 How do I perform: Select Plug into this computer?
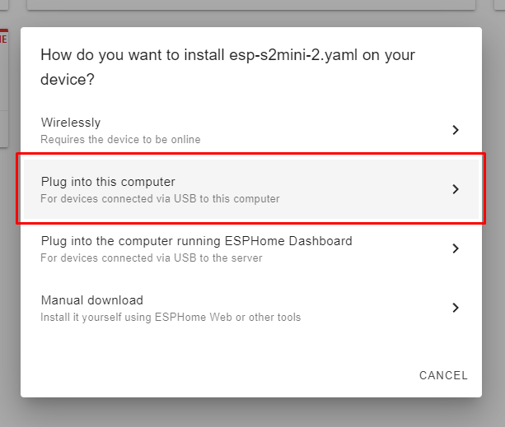tap(108, 182)
